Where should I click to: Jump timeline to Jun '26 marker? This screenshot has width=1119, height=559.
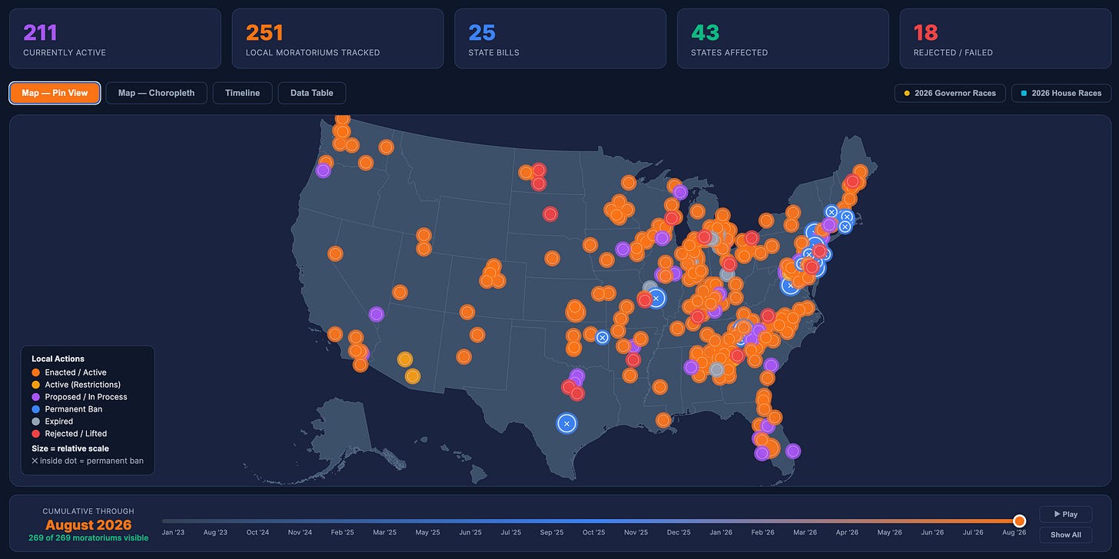931,532
